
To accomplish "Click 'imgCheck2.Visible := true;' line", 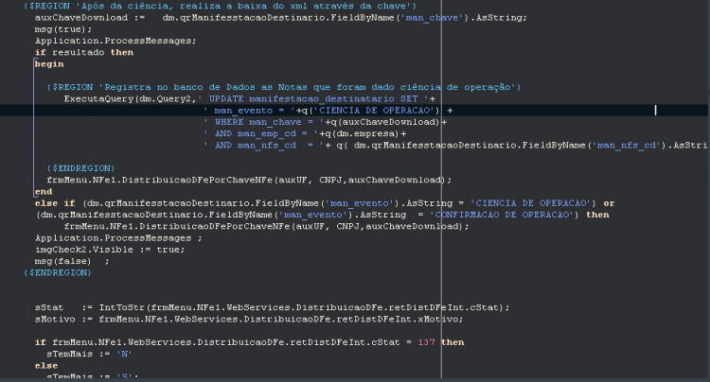I will [110, 250].
